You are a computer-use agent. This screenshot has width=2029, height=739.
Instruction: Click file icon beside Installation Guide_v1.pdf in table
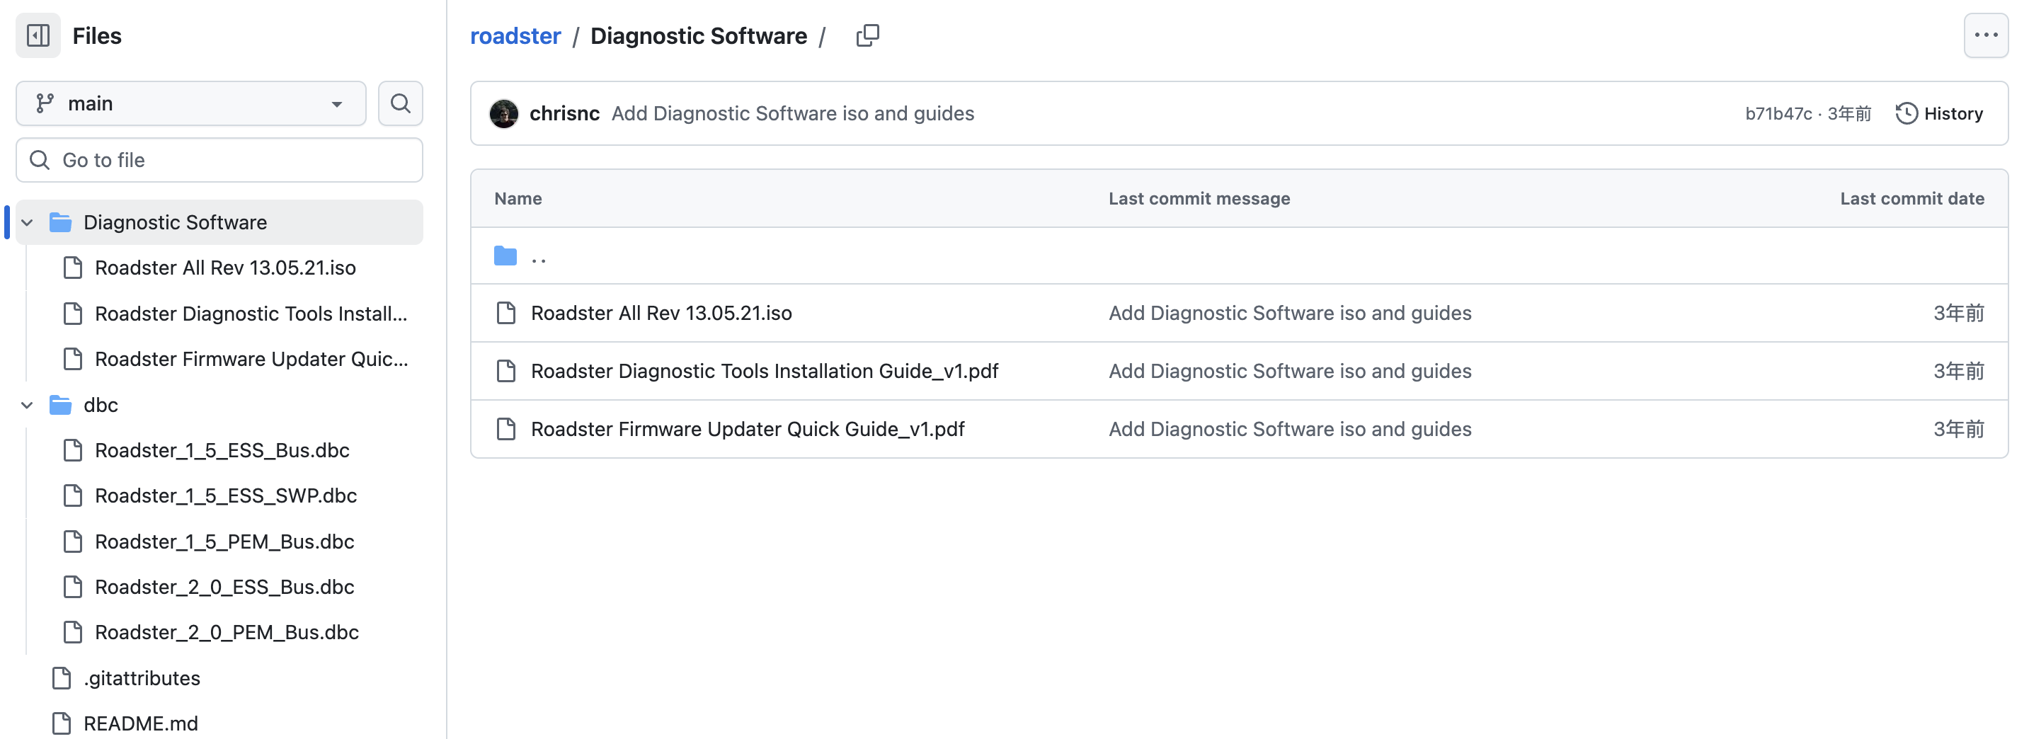point(506,371)
